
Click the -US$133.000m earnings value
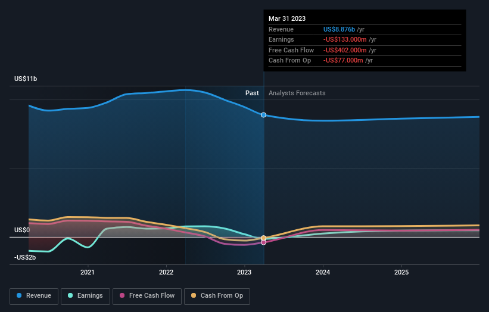(345, 39)
